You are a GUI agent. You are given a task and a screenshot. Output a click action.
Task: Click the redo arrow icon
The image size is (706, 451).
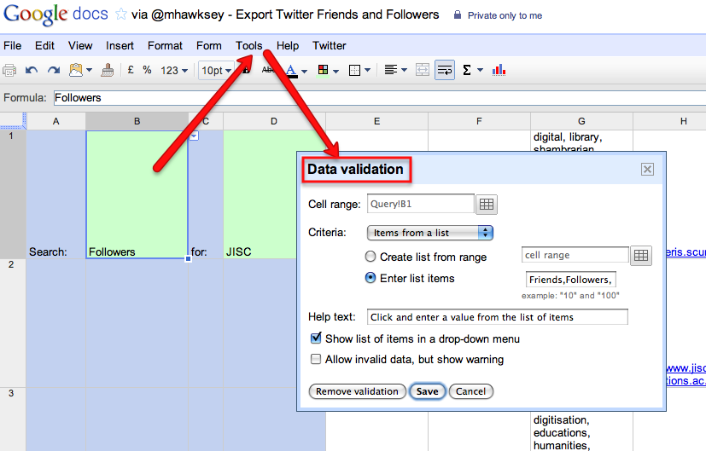point(53,70)
